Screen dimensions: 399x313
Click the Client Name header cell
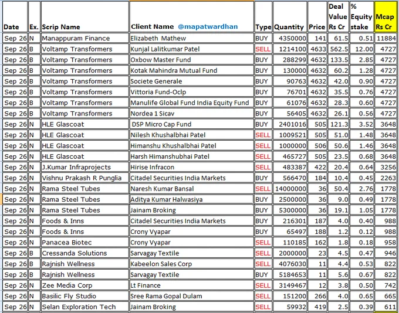(192, 17)
